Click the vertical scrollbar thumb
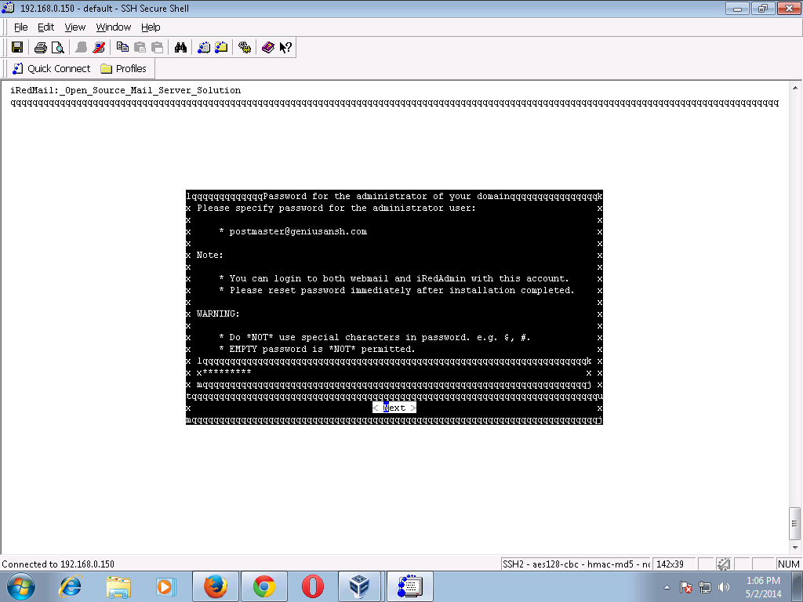Viewport: 803px width, 602px height. (x=795, y=523)
